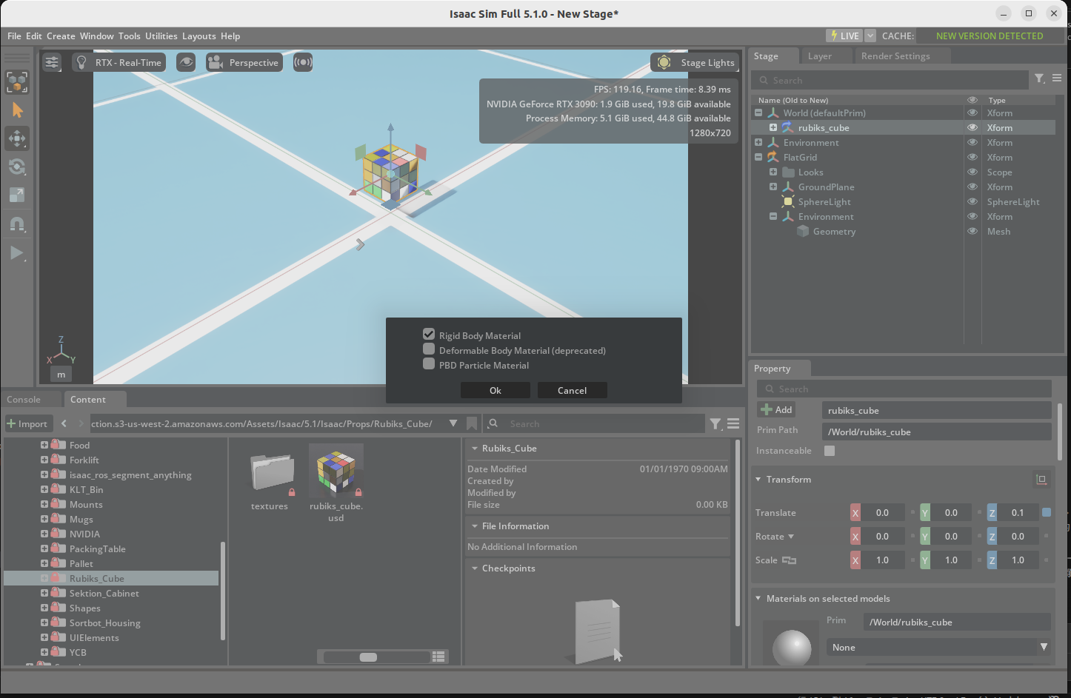
Task: Hide the rubiks_cube prim via eye icon
Action: [x=972, y=128]
